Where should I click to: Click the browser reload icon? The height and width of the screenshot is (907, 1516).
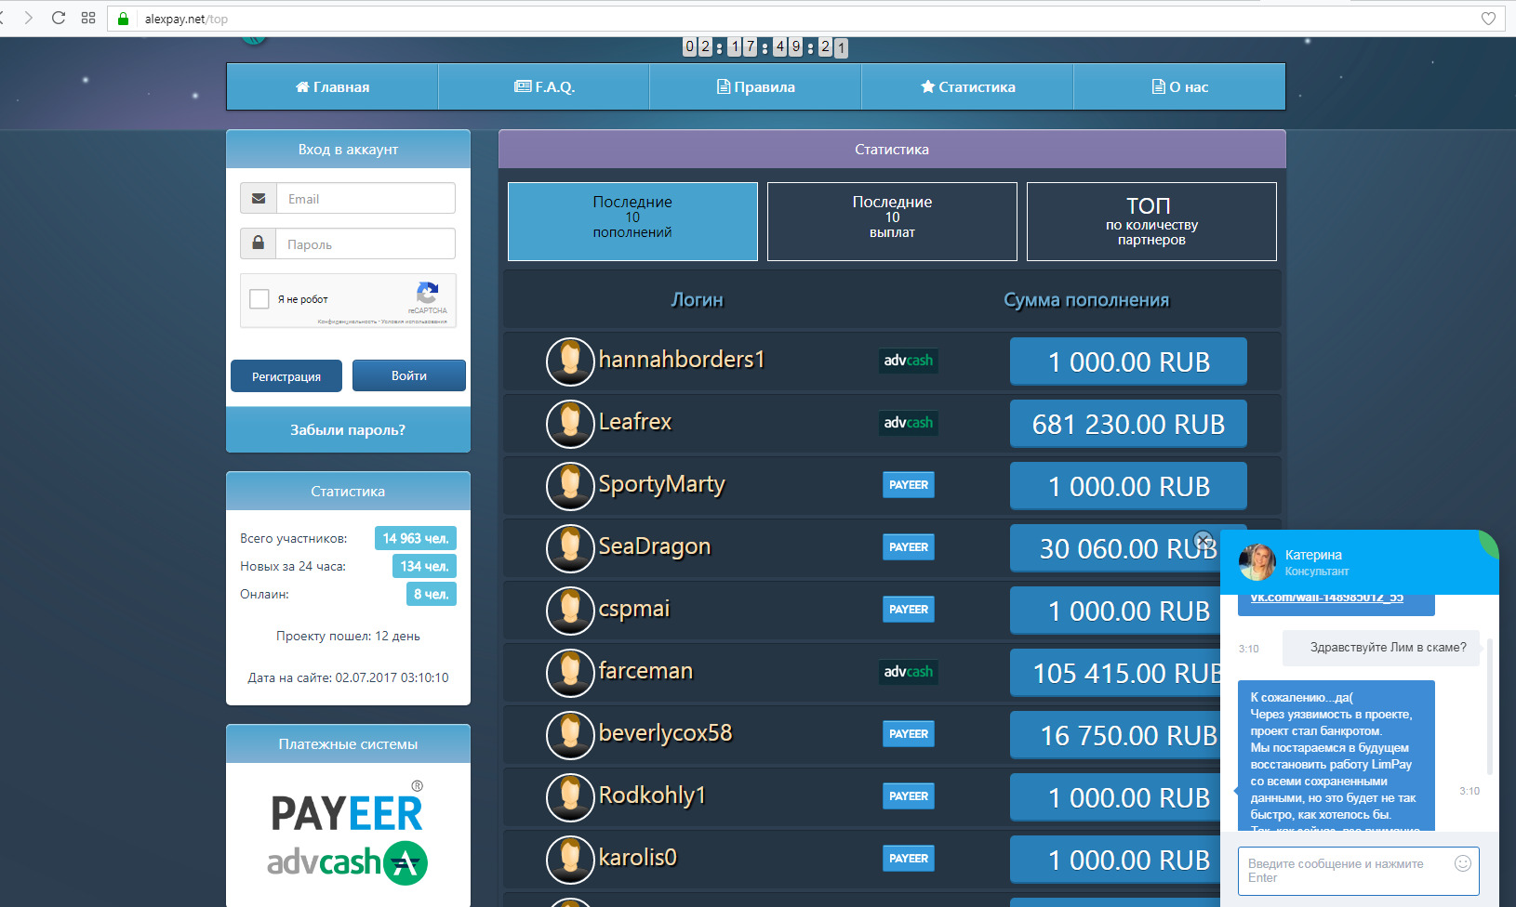click(x=59, y=18)
